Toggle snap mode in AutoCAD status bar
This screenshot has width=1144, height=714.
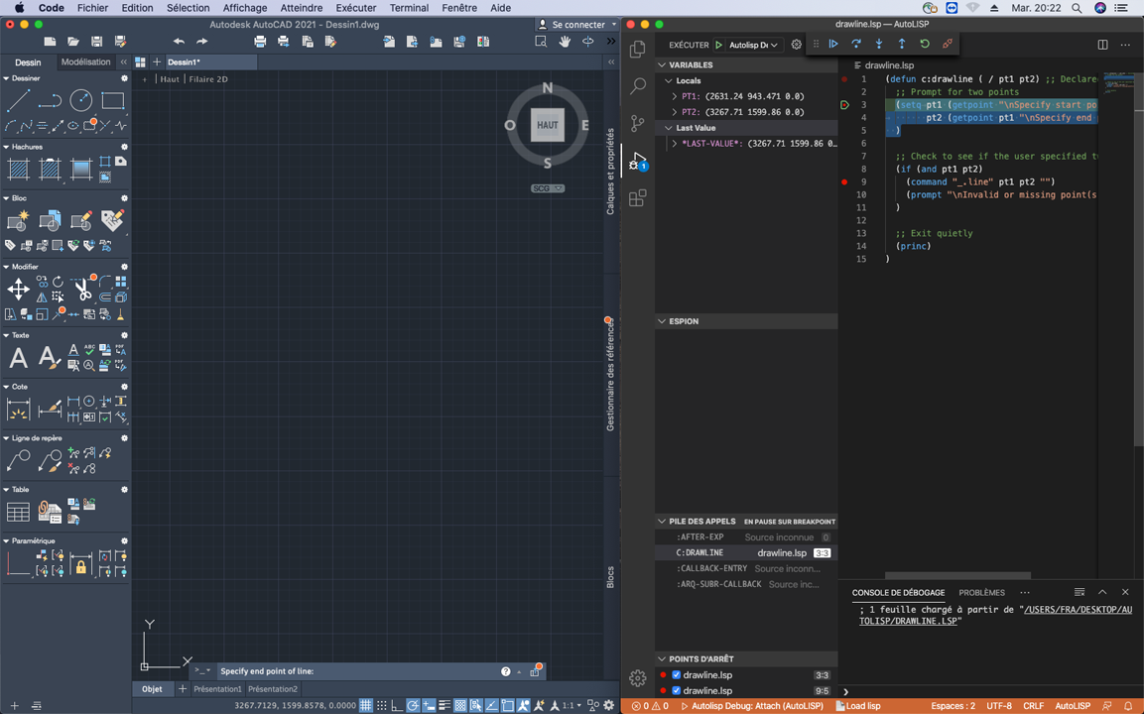[x=382, y=705]
